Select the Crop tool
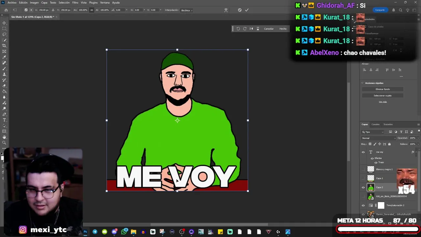The image size is (421, 237). [x=4, y=46]
